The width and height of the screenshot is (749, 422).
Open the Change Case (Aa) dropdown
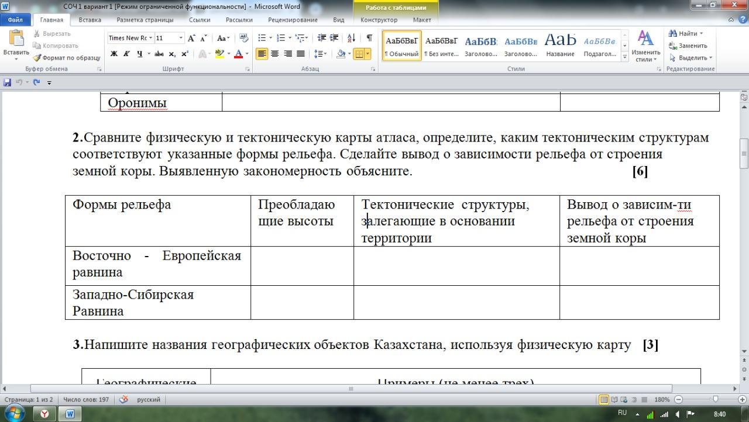223,38
